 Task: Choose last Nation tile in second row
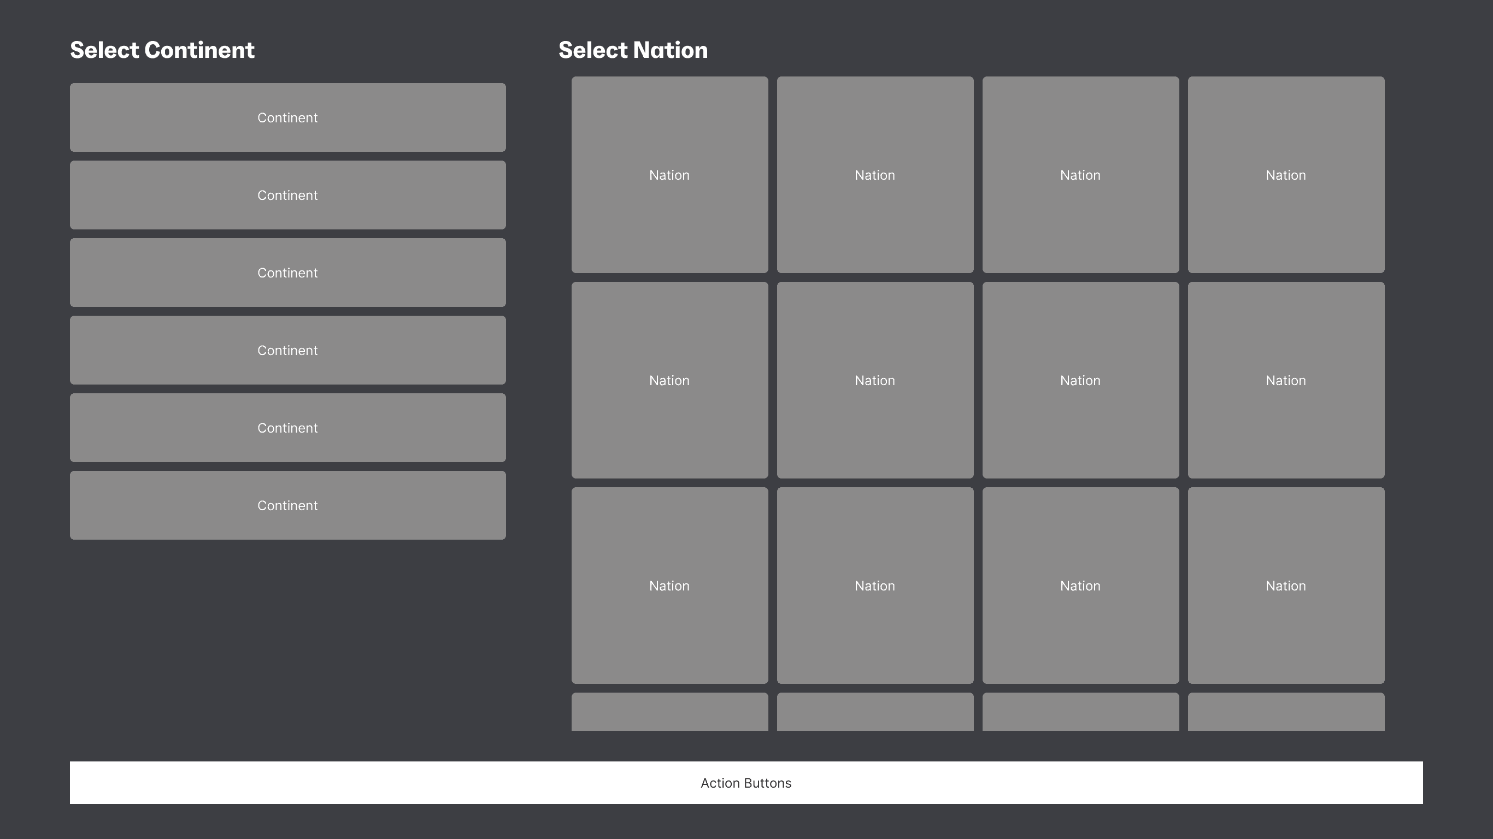[x=1286, y=380]
